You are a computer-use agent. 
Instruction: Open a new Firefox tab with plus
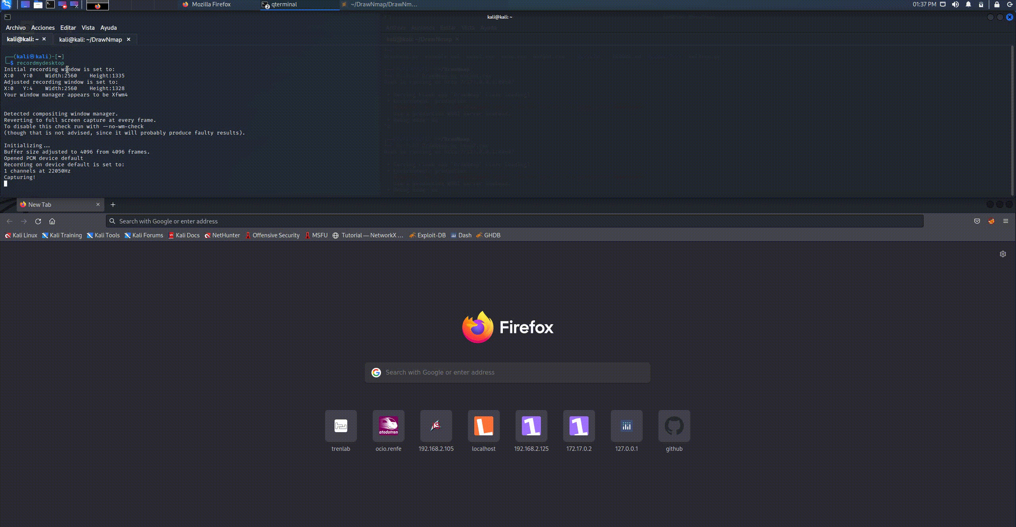[113, 204]
